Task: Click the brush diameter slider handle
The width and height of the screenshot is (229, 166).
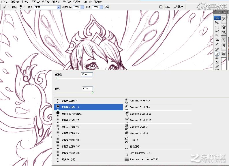Action: click(x=57, y=78)
